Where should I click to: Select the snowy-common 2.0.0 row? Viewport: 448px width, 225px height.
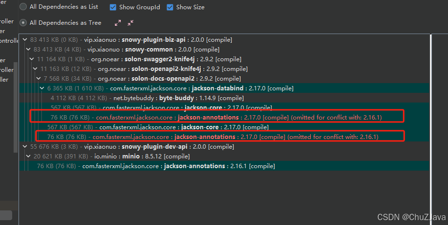coord(224,50)
